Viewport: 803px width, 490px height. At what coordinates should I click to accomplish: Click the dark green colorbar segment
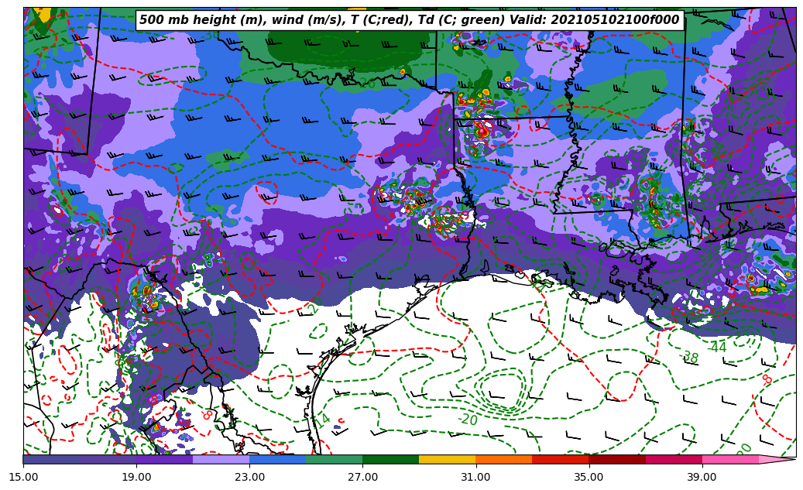(390, 460)
